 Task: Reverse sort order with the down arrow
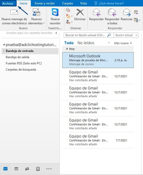131,43
